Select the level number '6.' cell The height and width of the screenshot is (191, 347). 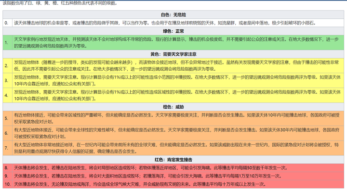coord(8,133)
